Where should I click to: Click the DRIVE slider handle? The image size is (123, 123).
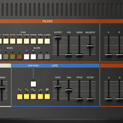coord(79,55)
